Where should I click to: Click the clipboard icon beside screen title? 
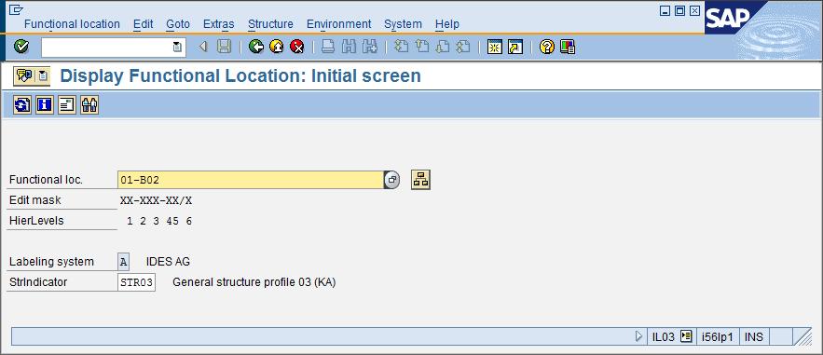point(43,76)
